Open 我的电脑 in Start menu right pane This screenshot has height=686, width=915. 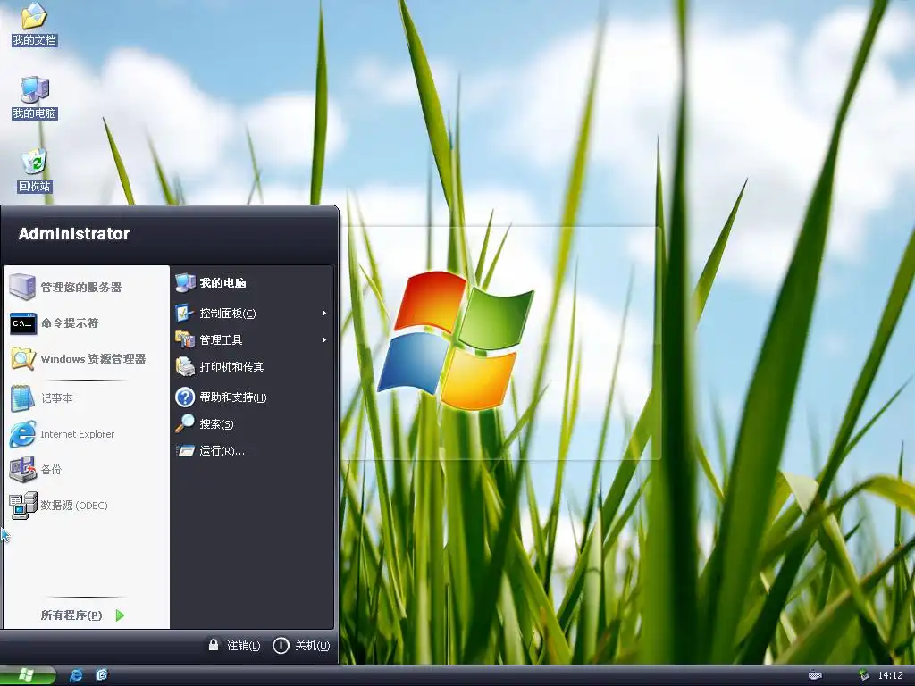(252, 283)
